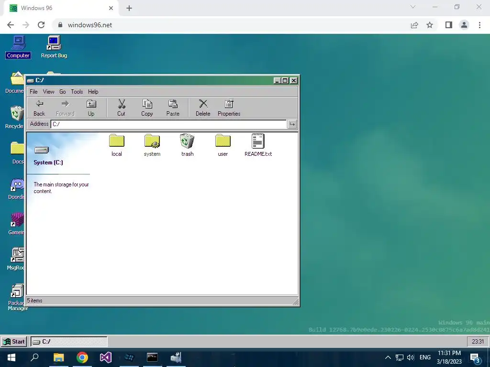Open the Tools menu
490x367 pixels.
(77, 91)
